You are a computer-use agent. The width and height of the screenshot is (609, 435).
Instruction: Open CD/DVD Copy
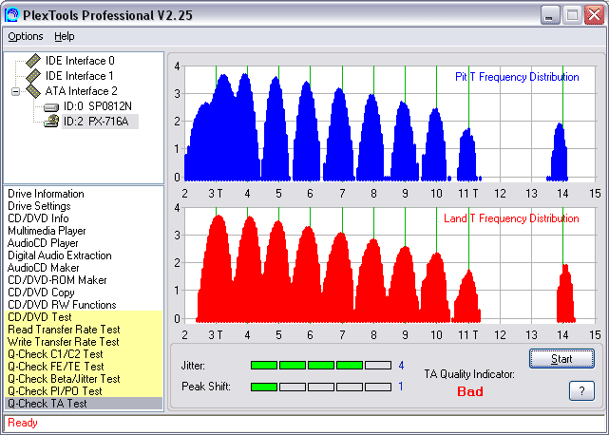pyautogui.click(x=41, y=293)
